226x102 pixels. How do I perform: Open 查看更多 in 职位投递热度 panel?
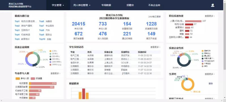(x=210, y=16)
